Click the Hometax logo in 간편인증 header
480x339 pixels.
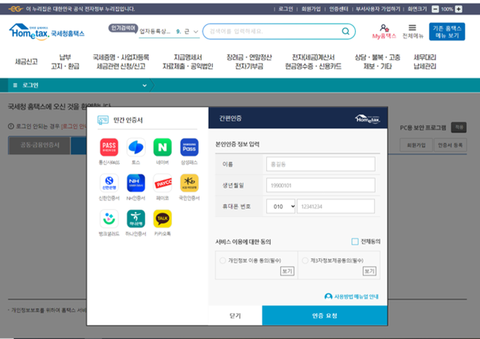coord(368,118)
